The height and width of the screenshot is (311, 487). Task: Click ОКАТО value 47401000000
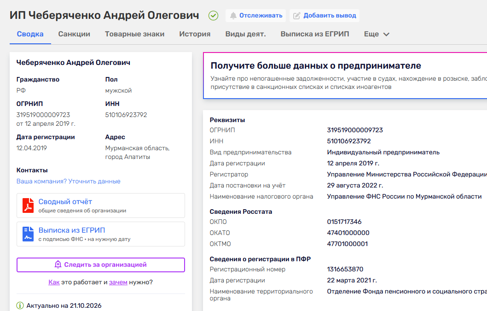348,233
